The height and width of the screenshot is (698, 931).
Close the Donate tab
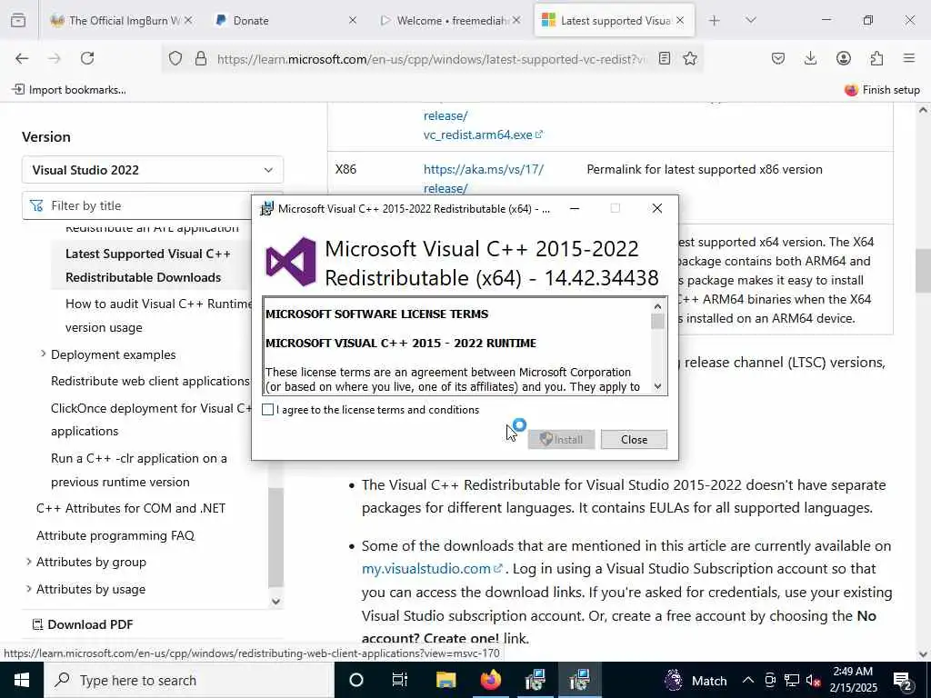click(x=353, y=20)
